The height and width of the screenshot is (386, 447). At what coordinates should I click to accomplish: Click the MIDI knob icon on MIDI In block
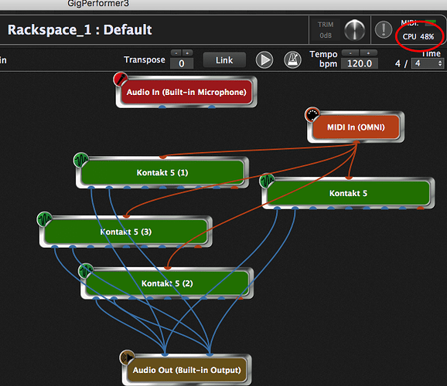click(312, 114)
